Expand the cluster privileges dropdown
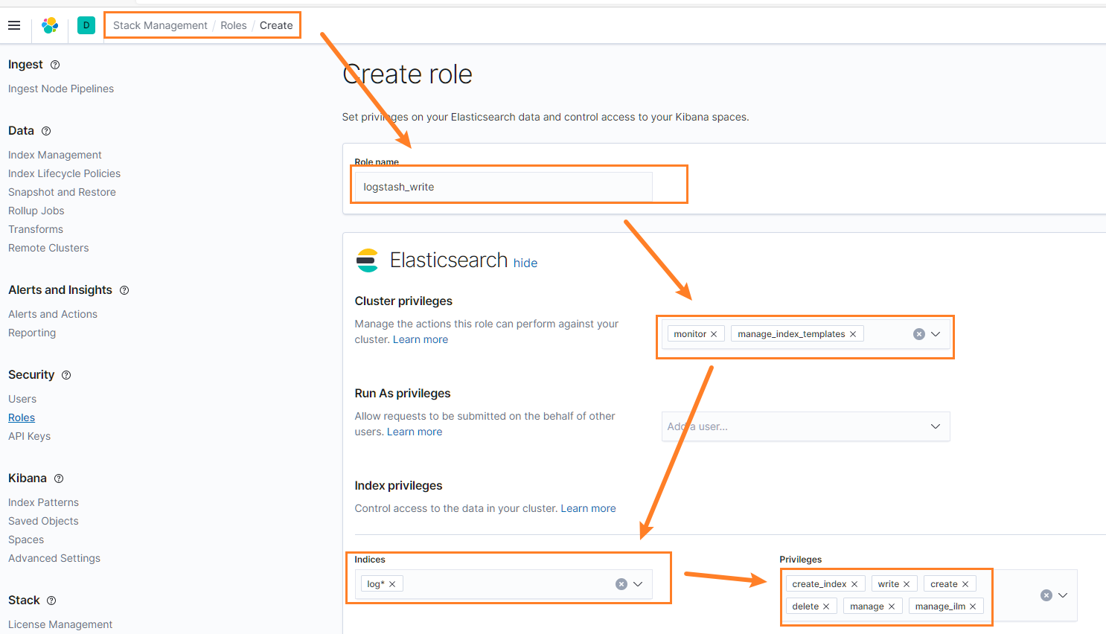1106x634 pixels. point(936,334)
